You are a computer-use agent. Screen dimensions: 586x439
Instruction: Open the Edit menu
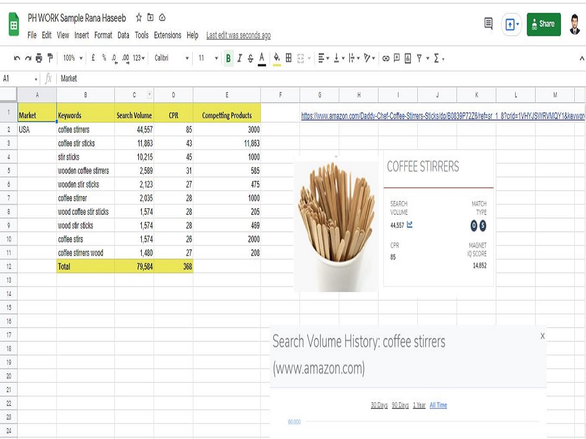coord(46,35)
